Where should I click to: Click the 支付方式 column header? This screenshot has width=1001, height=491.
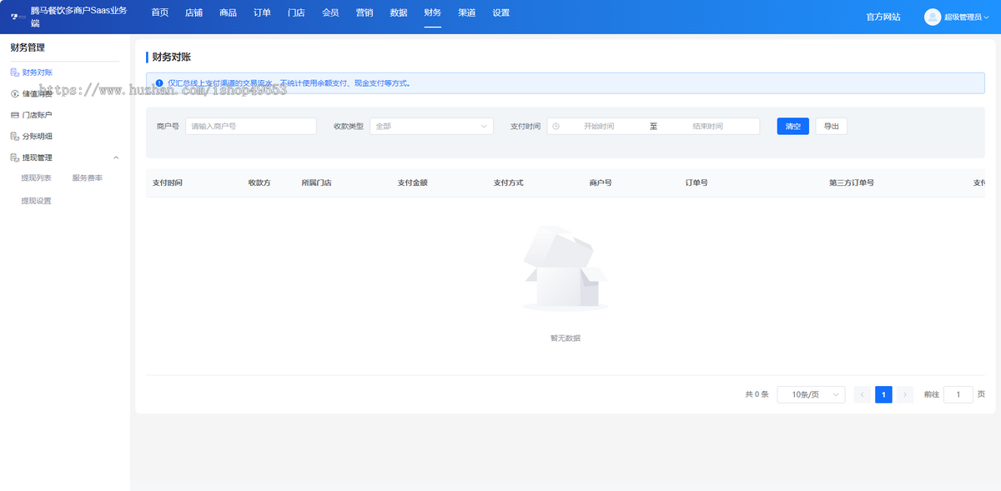coord(509,183)
